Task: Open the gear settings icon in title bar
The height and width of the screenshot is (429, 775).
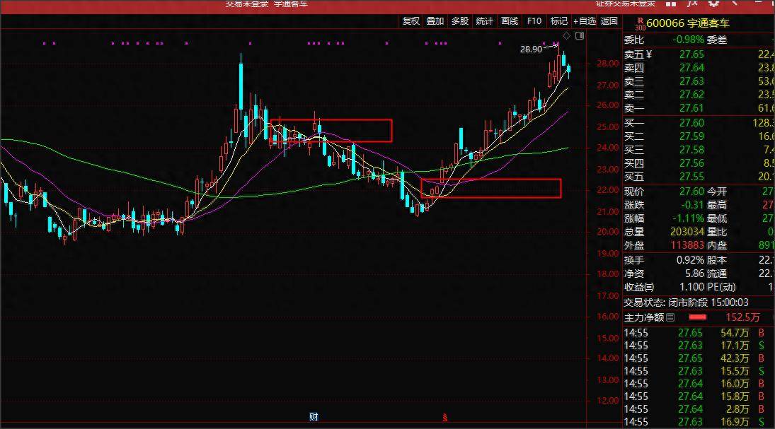Action: pos(713,4)
